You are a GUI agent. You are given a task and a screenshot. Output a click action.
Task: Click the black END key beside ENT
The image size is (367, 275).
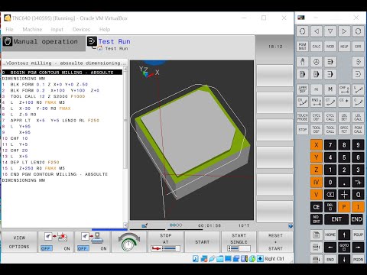click(x=357, y=219)
